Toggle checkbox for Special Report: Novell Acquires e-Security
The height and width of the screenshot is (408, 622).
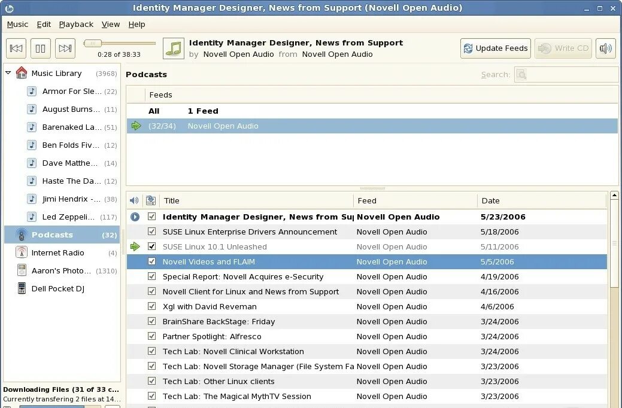(151, 276)
